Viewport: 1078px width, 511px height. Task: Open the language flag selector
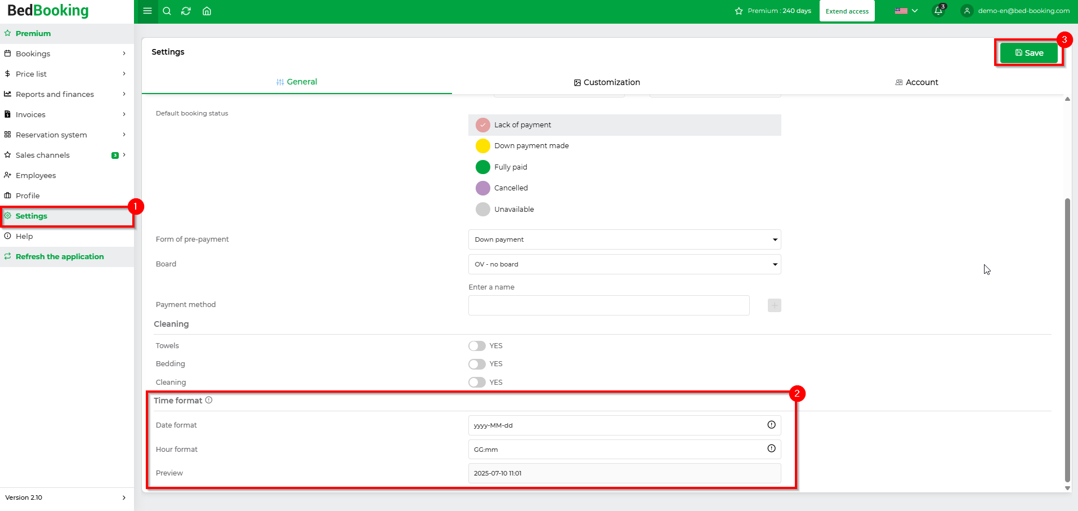click(x=906, y=11)
